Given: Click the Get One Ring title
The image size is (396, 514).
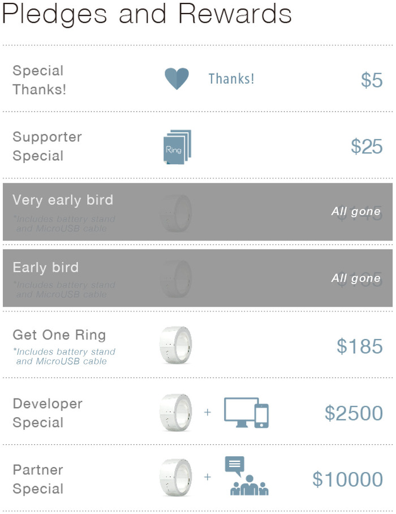Looking at the screenshot, I should 59,335.
